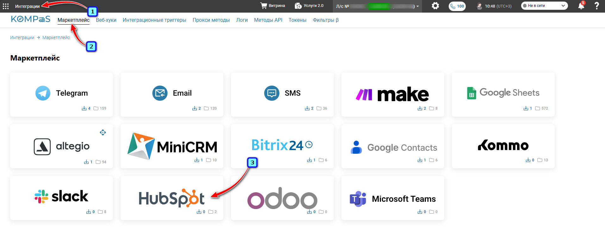Open Прокси методы tab
The height and width of the screenshot is (227, 605).
[211, 20]
